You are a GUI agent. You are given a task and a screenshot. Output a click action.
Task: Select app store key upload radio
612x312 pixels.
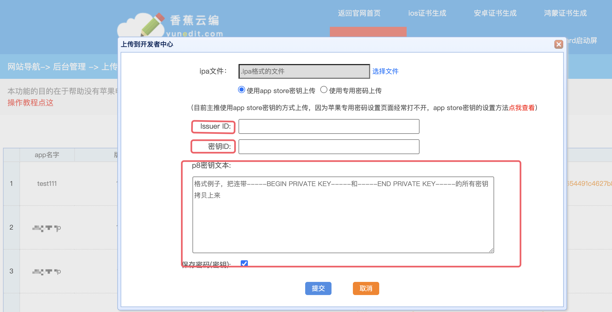point(241,90)
